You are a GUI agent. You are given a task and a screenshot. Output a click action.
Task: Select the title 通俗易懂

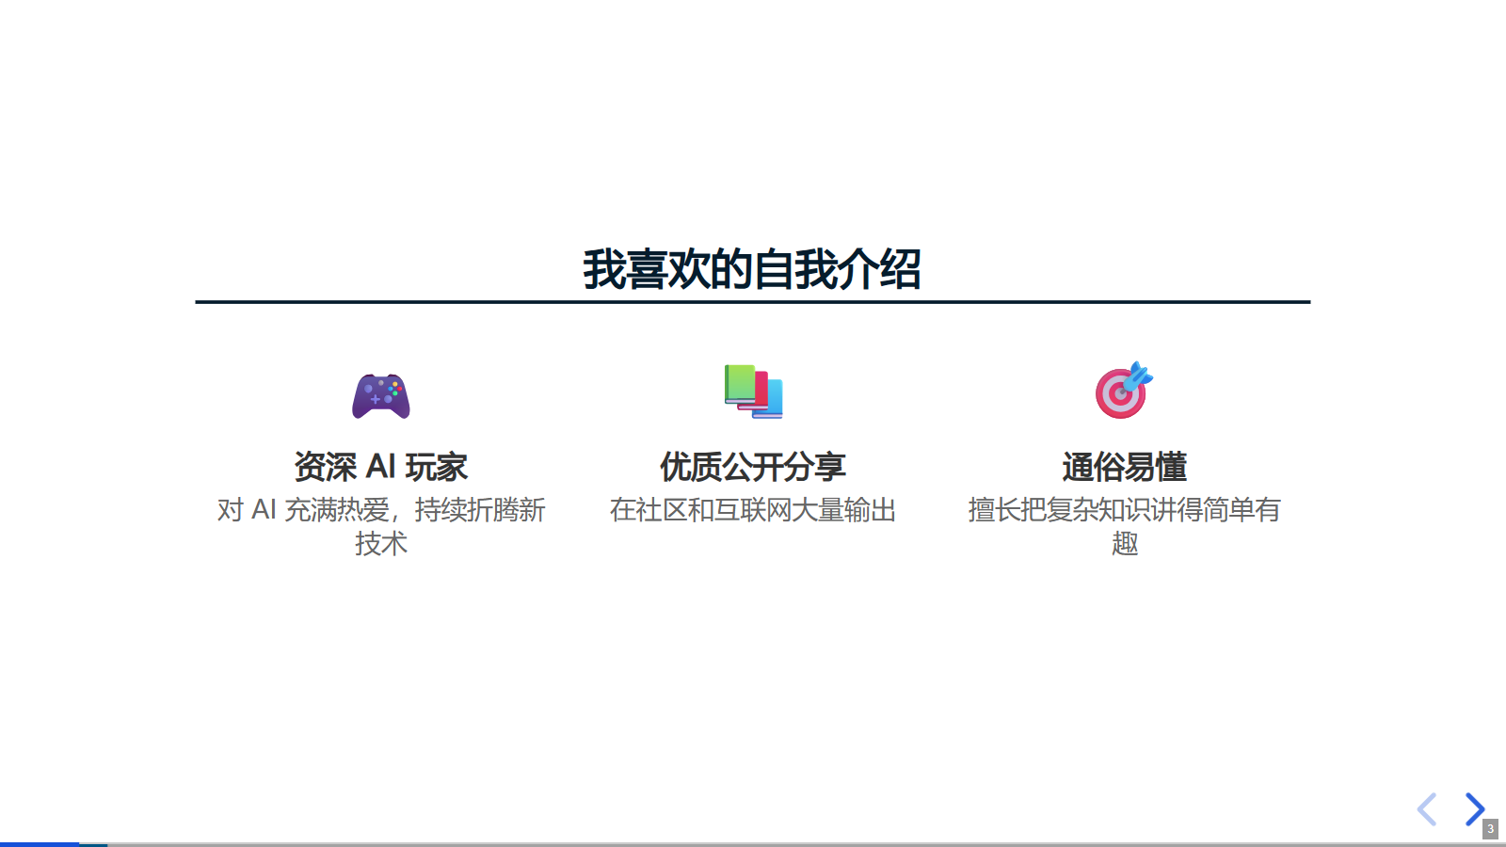[1125, 467]
